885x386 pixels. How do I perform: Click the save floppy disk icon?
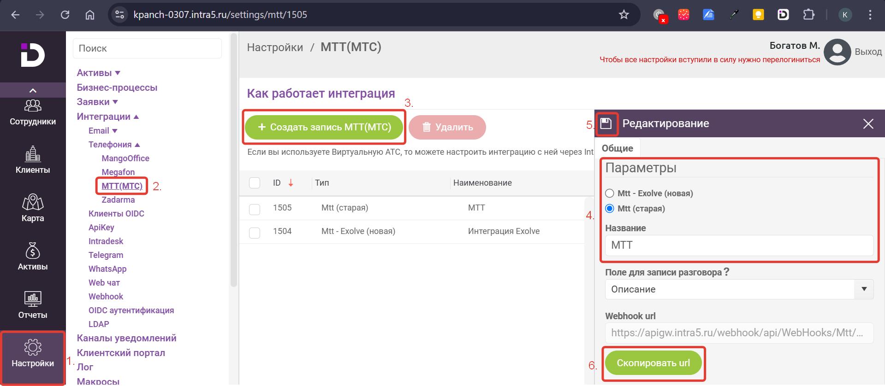(606, 123)
